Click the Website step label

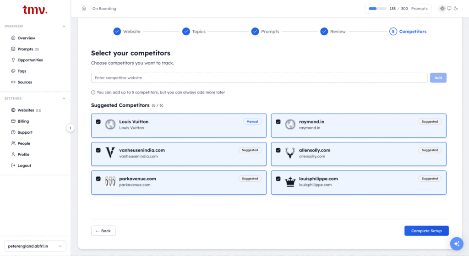tap(131, 32)
